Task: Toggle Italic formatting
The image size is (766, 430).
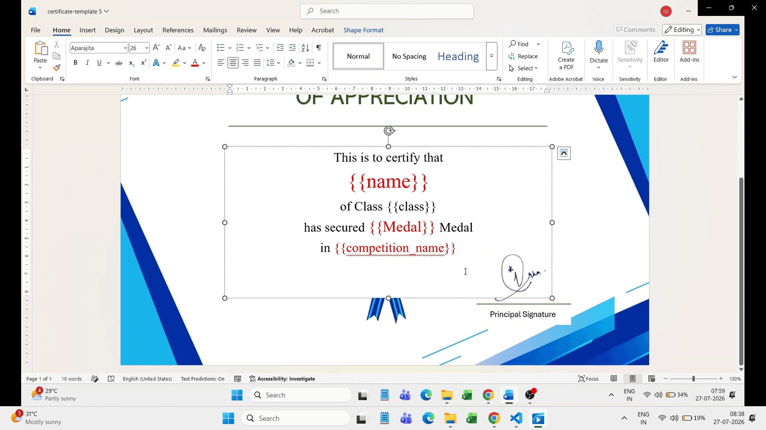Action: point(87,63)
